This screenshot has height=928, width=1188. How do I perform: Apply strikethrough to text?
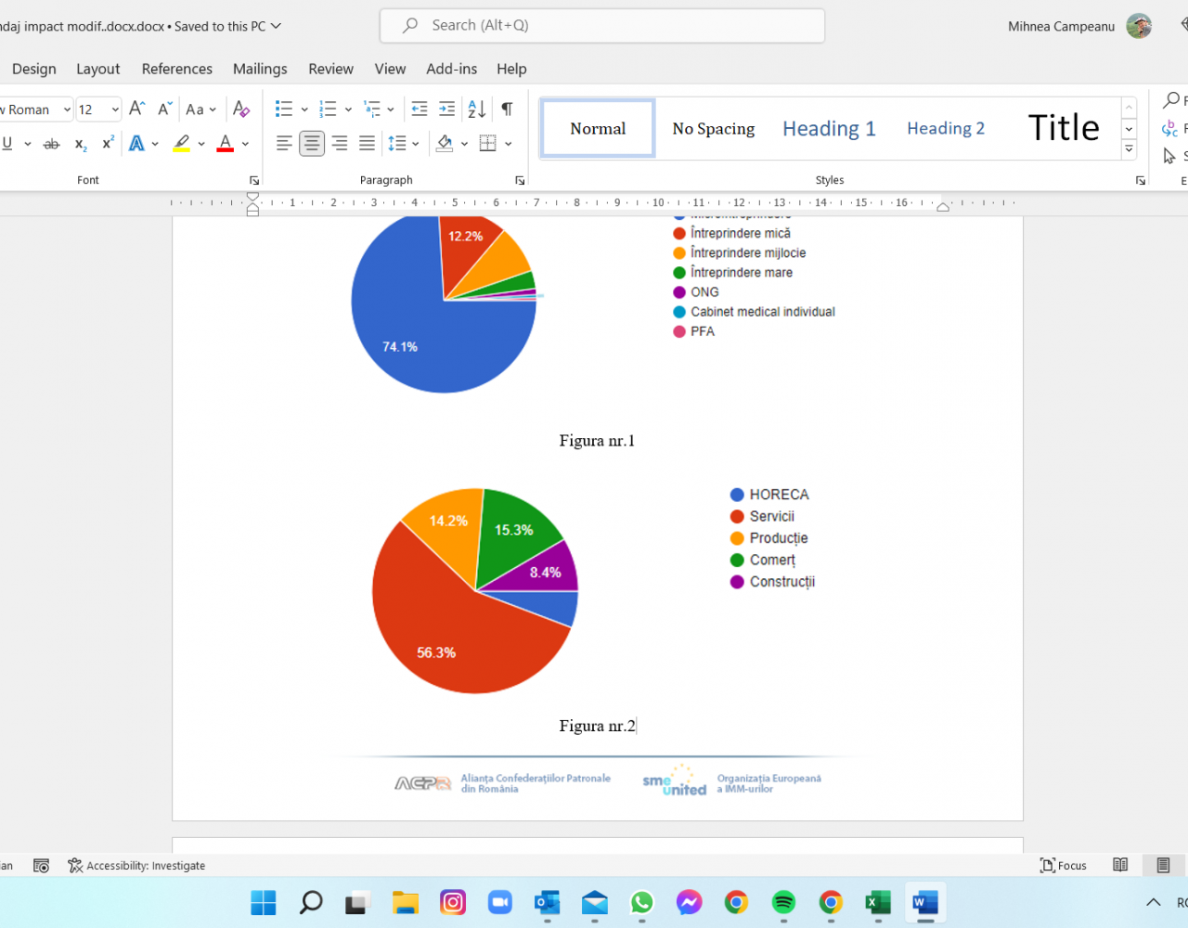(52, 144)
